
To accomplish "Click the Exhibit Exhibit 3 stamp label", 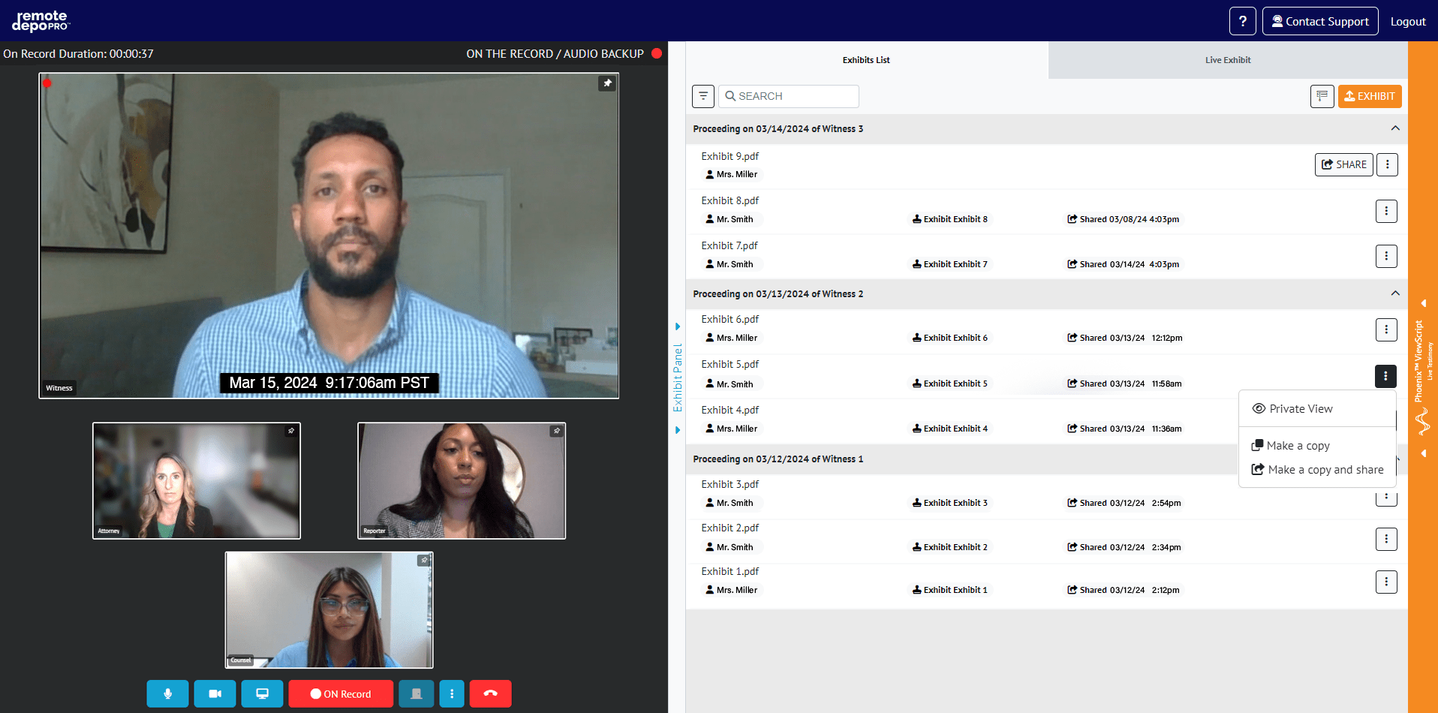I will 950,503.
